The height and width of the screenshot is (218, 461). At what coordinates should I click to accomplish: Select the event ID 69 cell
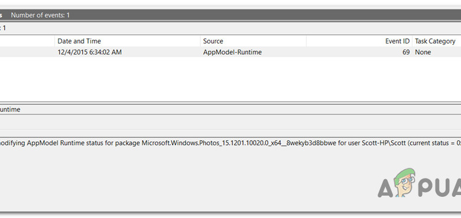tap(406, 52)
